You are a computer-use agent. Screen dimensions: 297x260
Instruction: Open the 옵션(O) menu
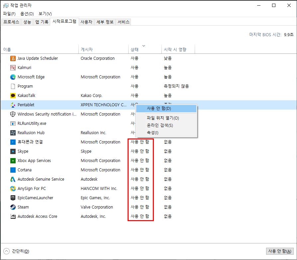[27, 14]
